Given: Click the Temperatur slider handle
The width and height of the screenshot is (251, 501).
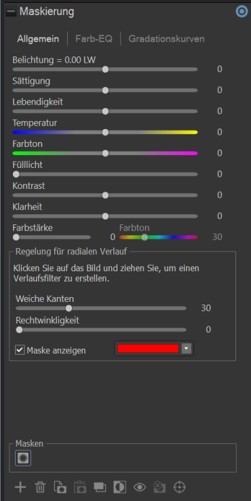Looking at the screenshot, I should click(x=105, y=133).
